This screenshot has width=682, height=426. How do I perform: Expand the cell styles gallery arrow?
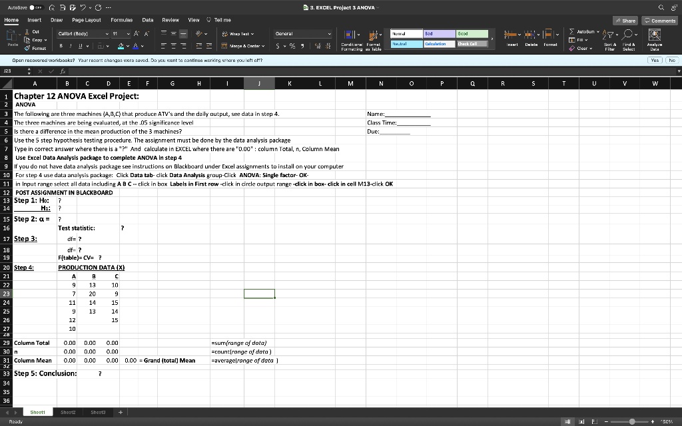point(492,39)
